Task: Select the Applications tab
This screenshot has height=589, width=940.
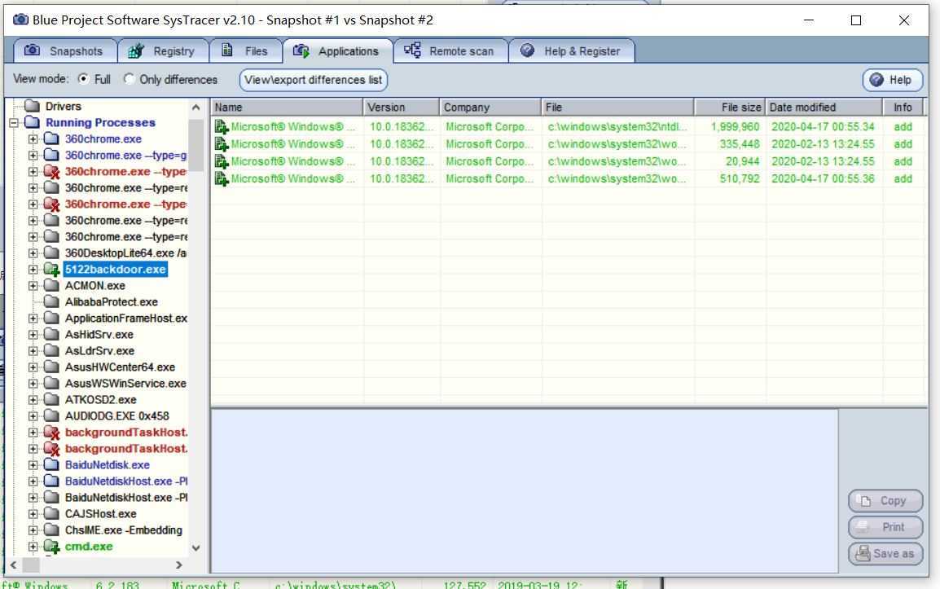Action: (x=337, y=51)
